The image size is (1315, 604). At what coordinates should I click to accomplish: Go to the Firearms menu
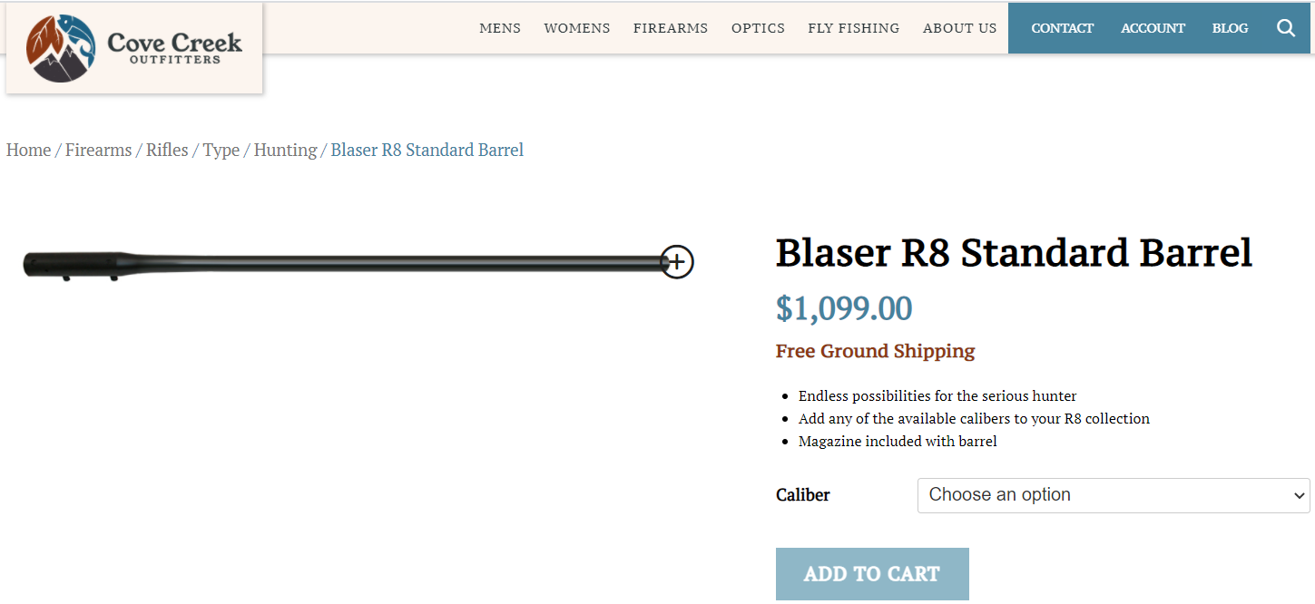tap(671, 28)
